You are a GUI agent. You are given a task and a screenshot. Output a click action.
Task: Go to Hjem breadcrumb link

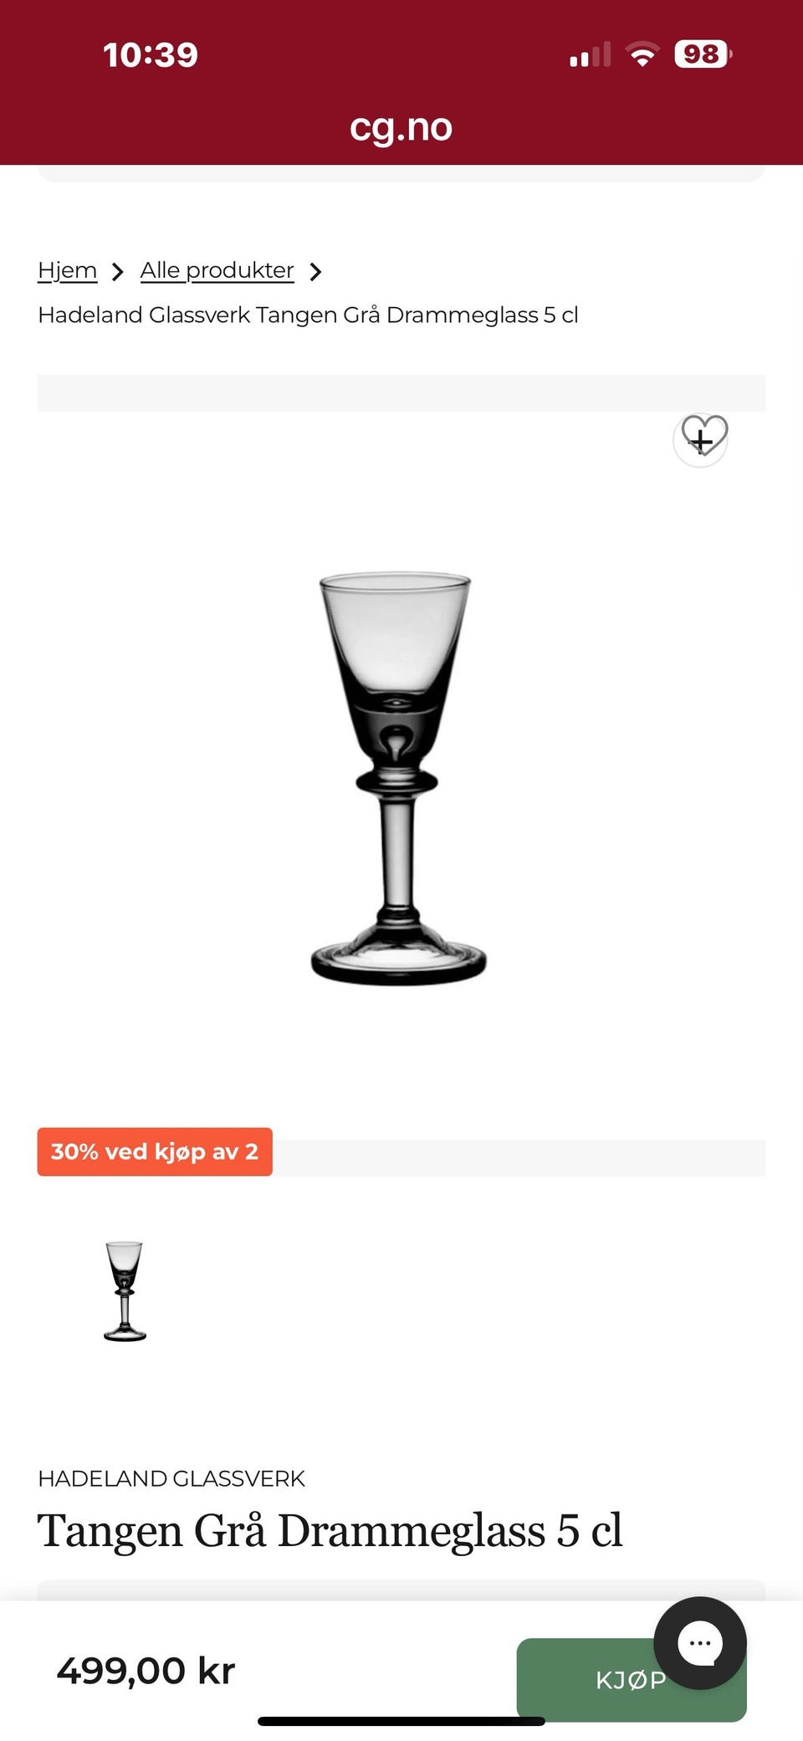68,270
